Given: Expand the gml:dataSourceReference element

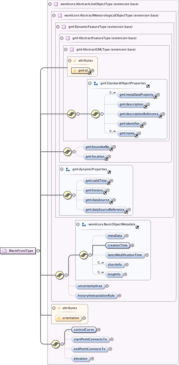Looking at the screenshot, I should [x=129, y=209].
